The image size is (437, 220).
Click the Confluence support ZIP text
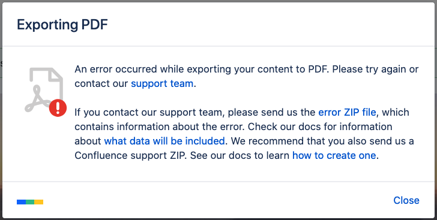point(130,155)
